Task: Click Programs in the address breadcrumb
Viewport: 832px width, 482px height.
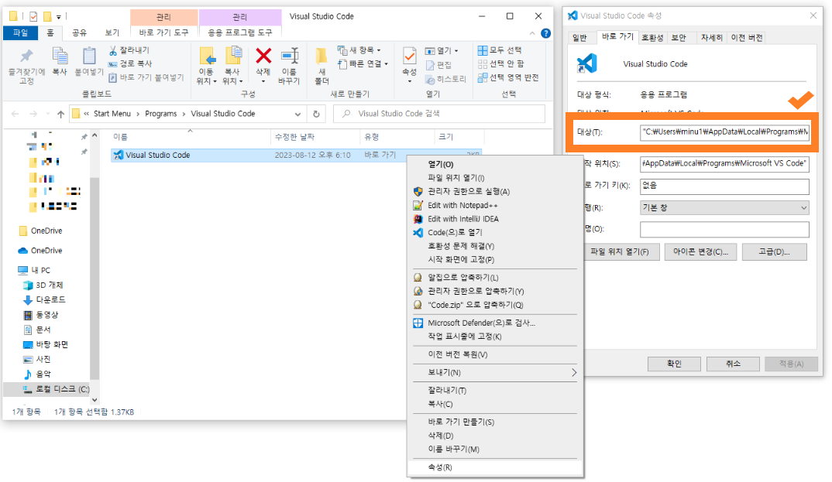Action: (x=161, y=114)
